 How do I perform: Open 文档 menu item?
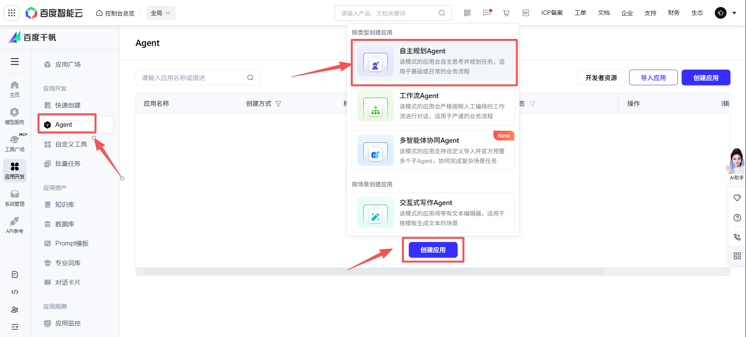pyautogui.click(x=604, y=13)
